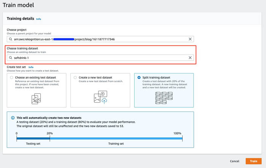Click the upload media icon under Create a new test dataset
The image size is (266, 168).
[100, 97]
